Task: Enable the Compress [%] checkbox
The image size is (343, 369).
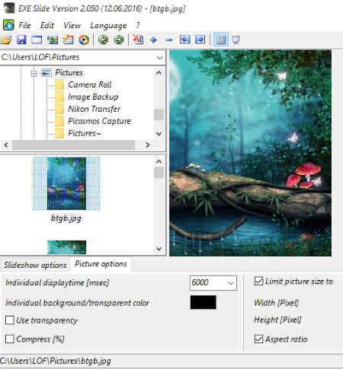Action: pos(10,339)
